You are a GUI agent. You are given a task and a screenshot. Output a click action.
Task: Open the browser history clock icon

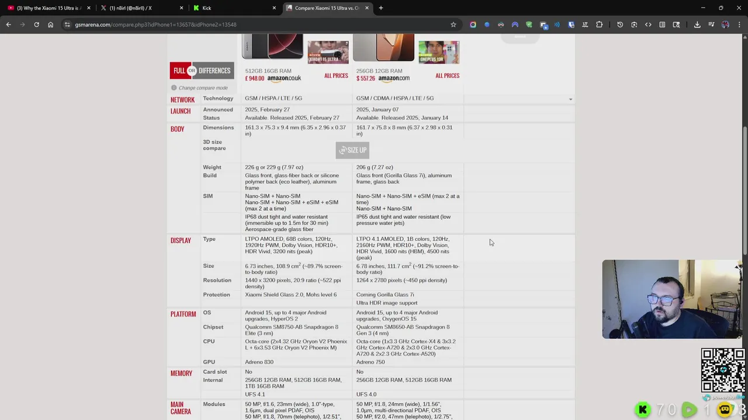[x=620, y=24]
